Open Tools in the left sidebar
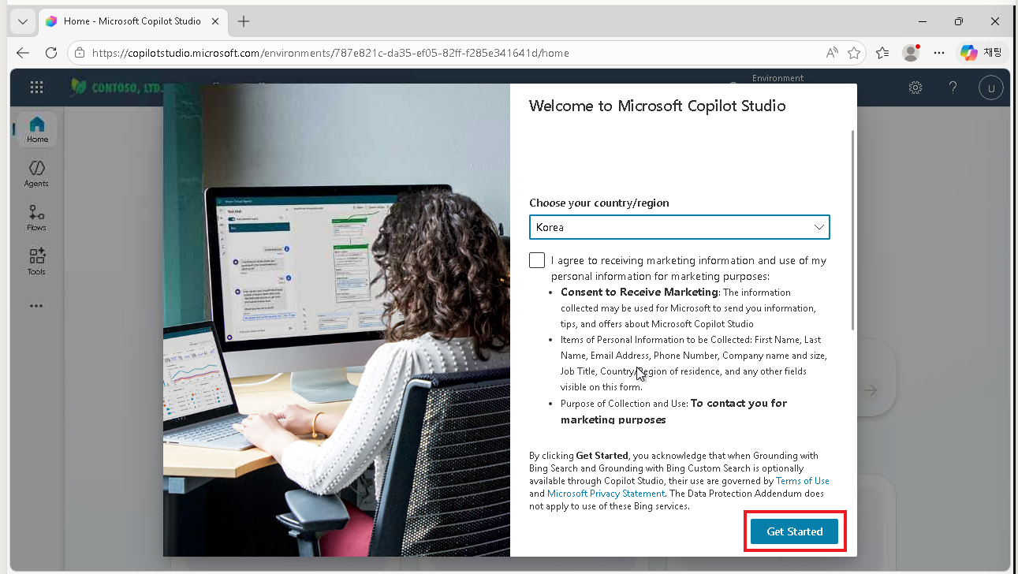The height and width of the screenshot is (574, 1018). [x=36, y=263]
